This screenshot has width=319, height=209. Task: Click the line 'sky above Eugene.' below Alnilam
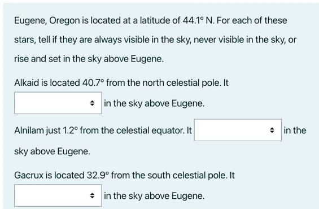pyautogui.click(x=52, y=151)
